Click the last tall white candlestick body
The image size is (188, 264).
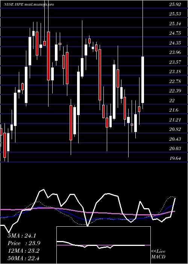143,80
